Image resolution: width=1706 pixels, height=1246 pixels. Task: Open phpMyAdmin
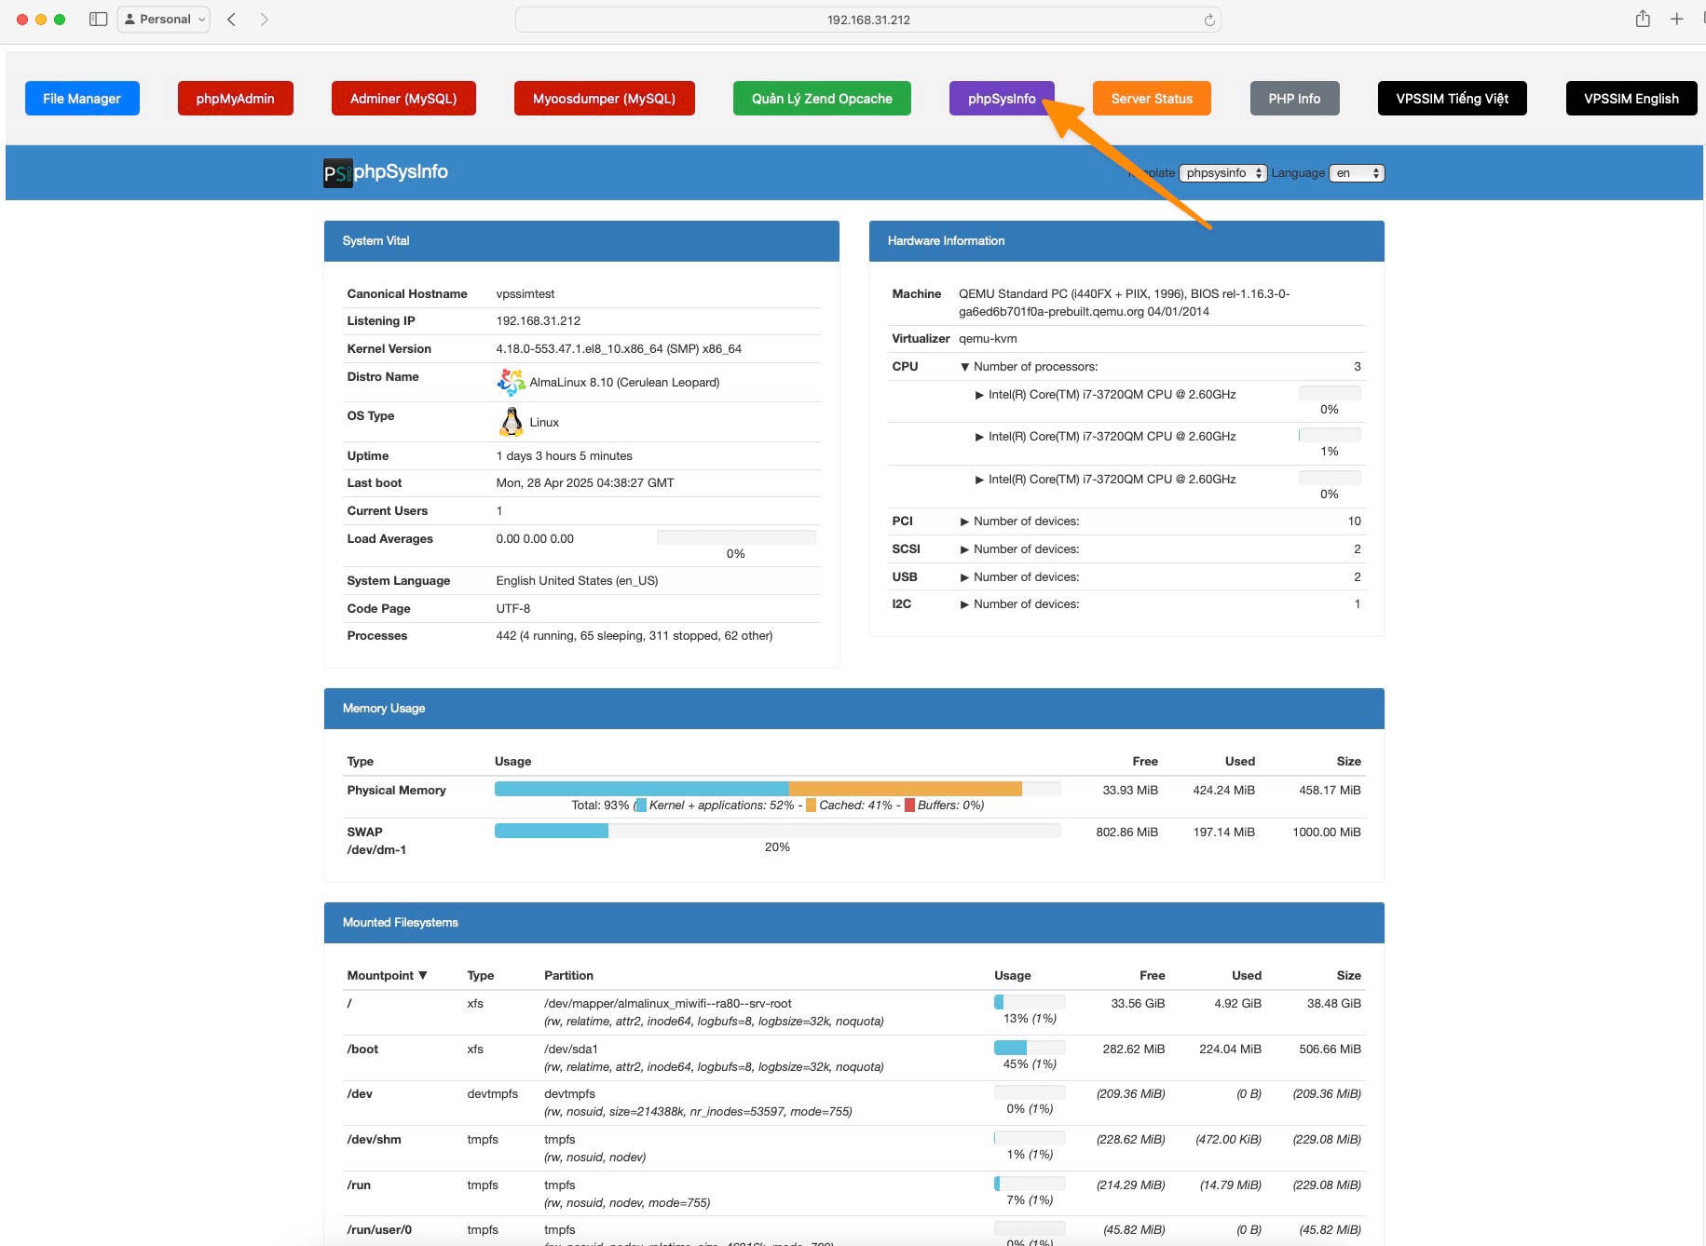(235, 98)
